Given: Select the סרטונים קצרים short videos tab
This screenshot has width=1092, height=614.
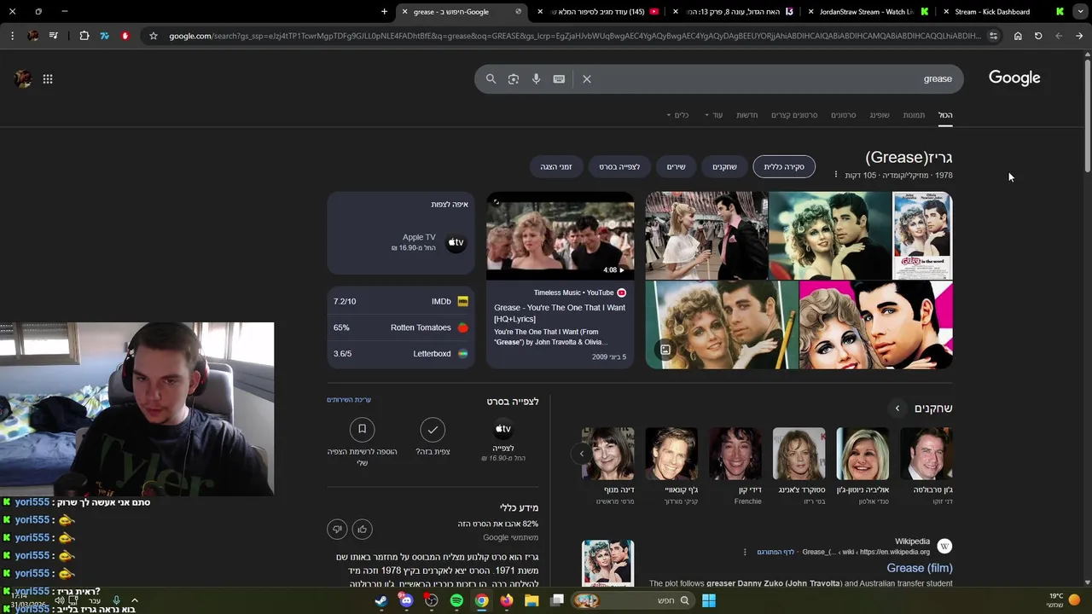Looking at the screenshot, I should (x=794, y=115).
